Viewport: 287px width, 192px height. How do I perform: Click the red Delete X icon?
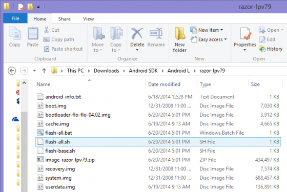coord(137,33)
